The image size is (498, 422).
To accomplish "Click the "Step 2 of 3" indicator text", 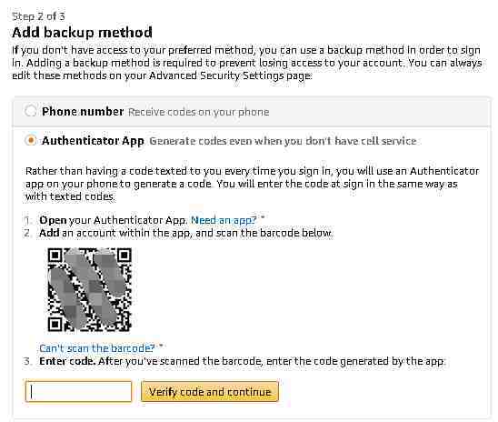I will [x=38, y=16].
